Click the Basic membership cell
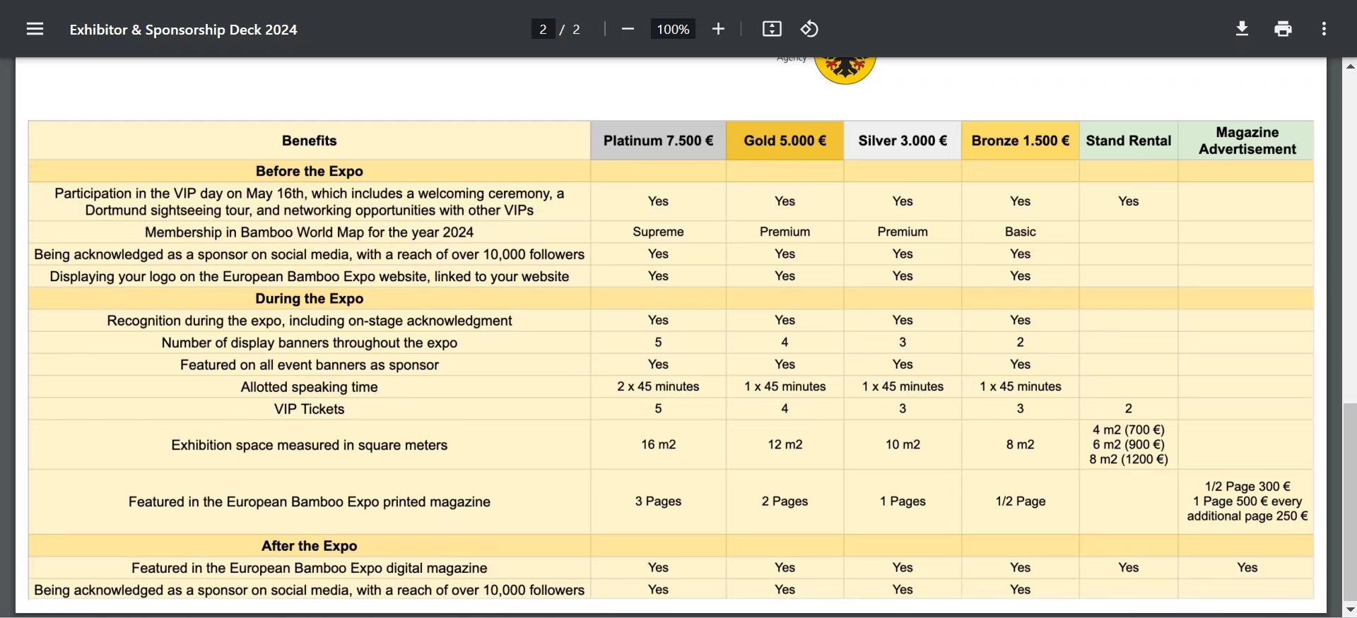This screenshot has height=618, width=1357. pyautogui.click(x=1020, y=232)
